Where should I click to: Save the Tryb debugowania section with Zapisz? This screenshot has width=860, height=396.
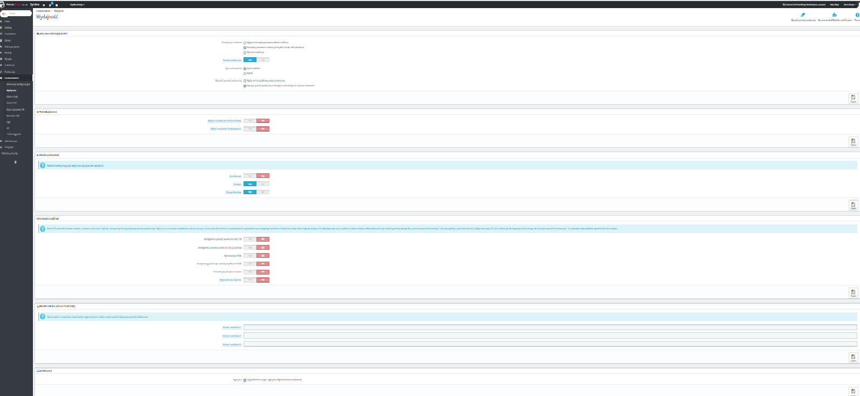click(853, 142)
